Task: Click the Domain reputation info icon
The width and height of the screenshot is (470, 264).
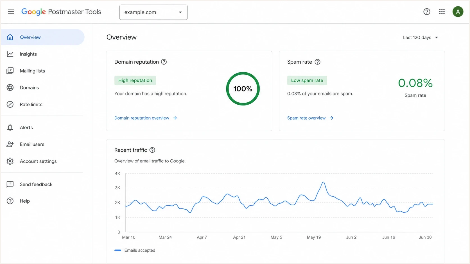Action: [x=164, y=62]
